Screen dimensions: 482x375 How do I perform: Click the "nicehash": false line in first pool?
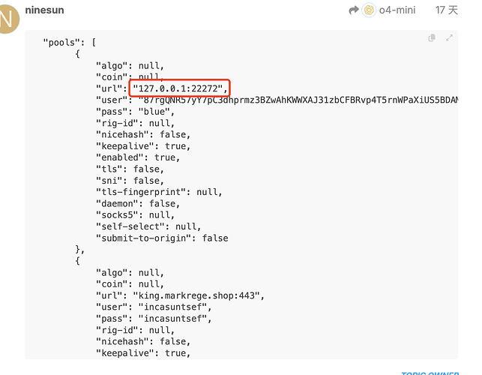point(143,135)
